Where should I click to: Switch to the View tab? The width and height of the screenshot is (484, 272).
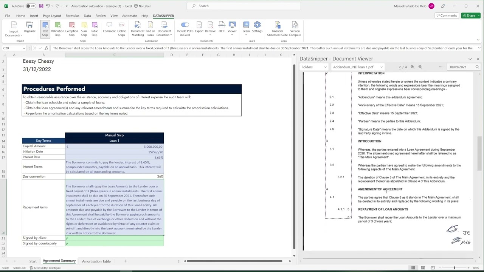(114, 15)
